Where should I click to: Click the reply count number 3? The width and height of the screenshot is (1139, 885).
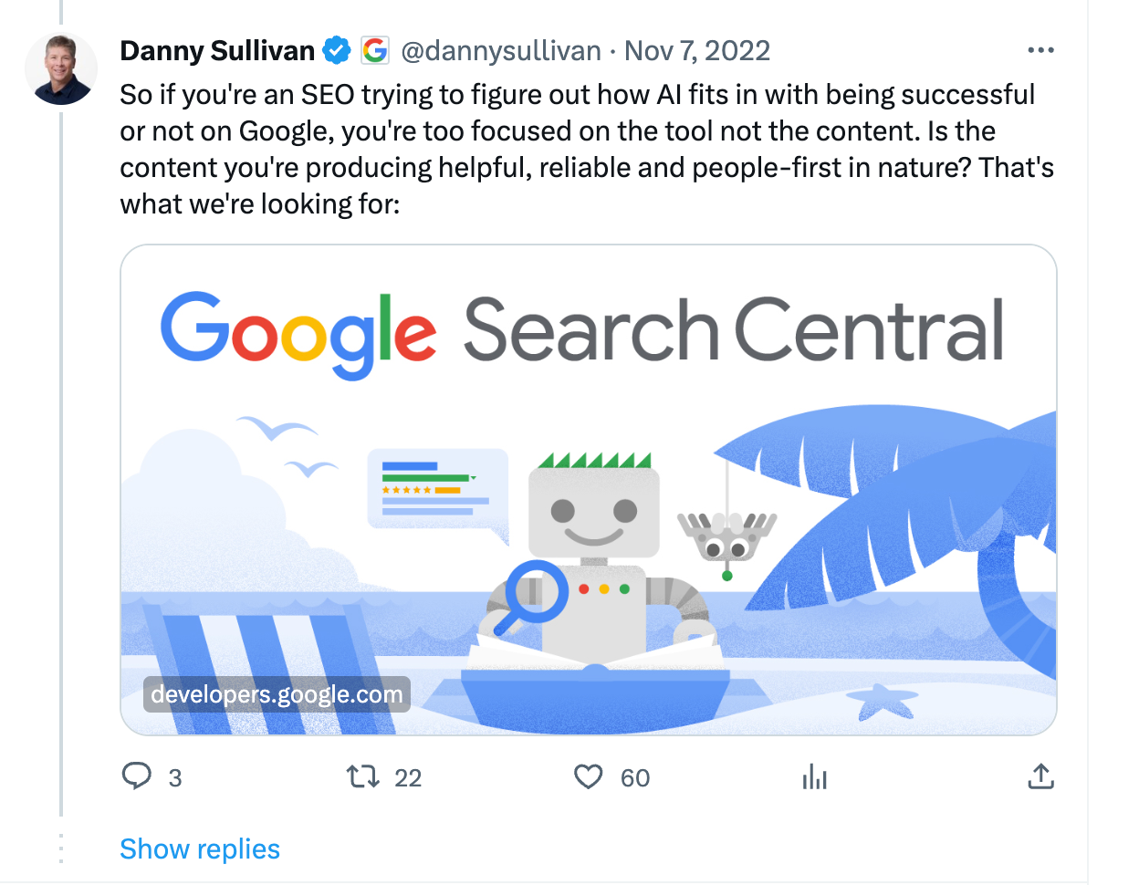pyautogui.click(x=175, y=778)
